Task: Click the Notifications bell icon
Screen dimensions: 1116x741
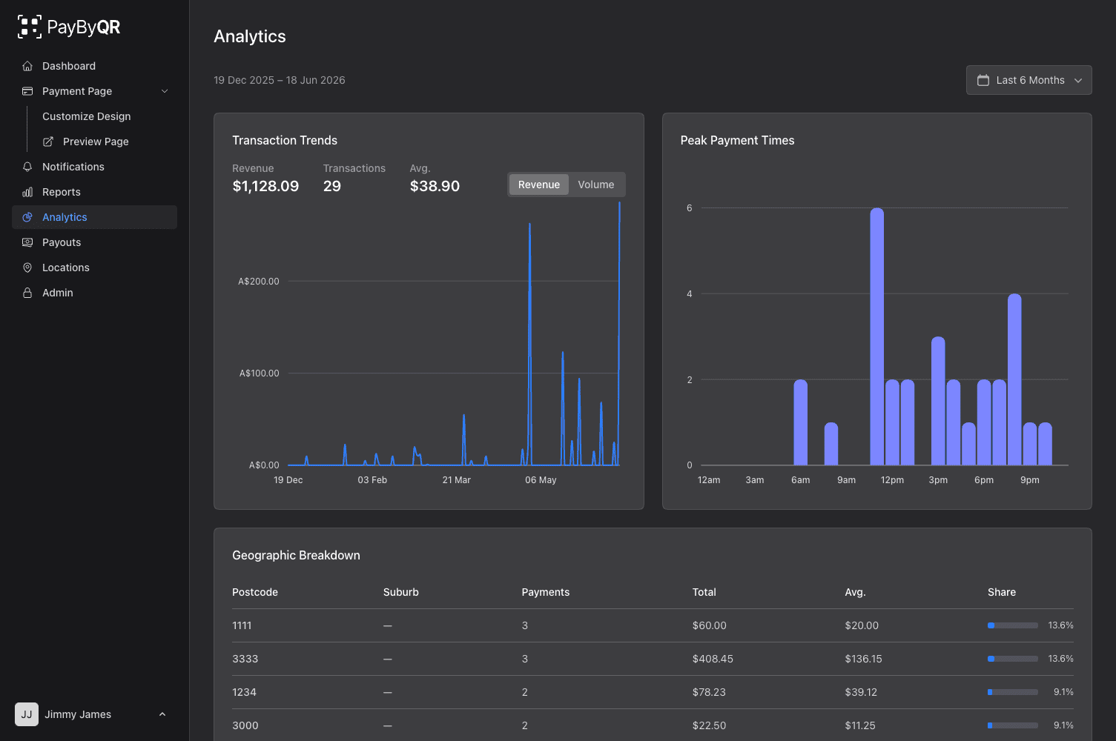Action: [27, 167]
